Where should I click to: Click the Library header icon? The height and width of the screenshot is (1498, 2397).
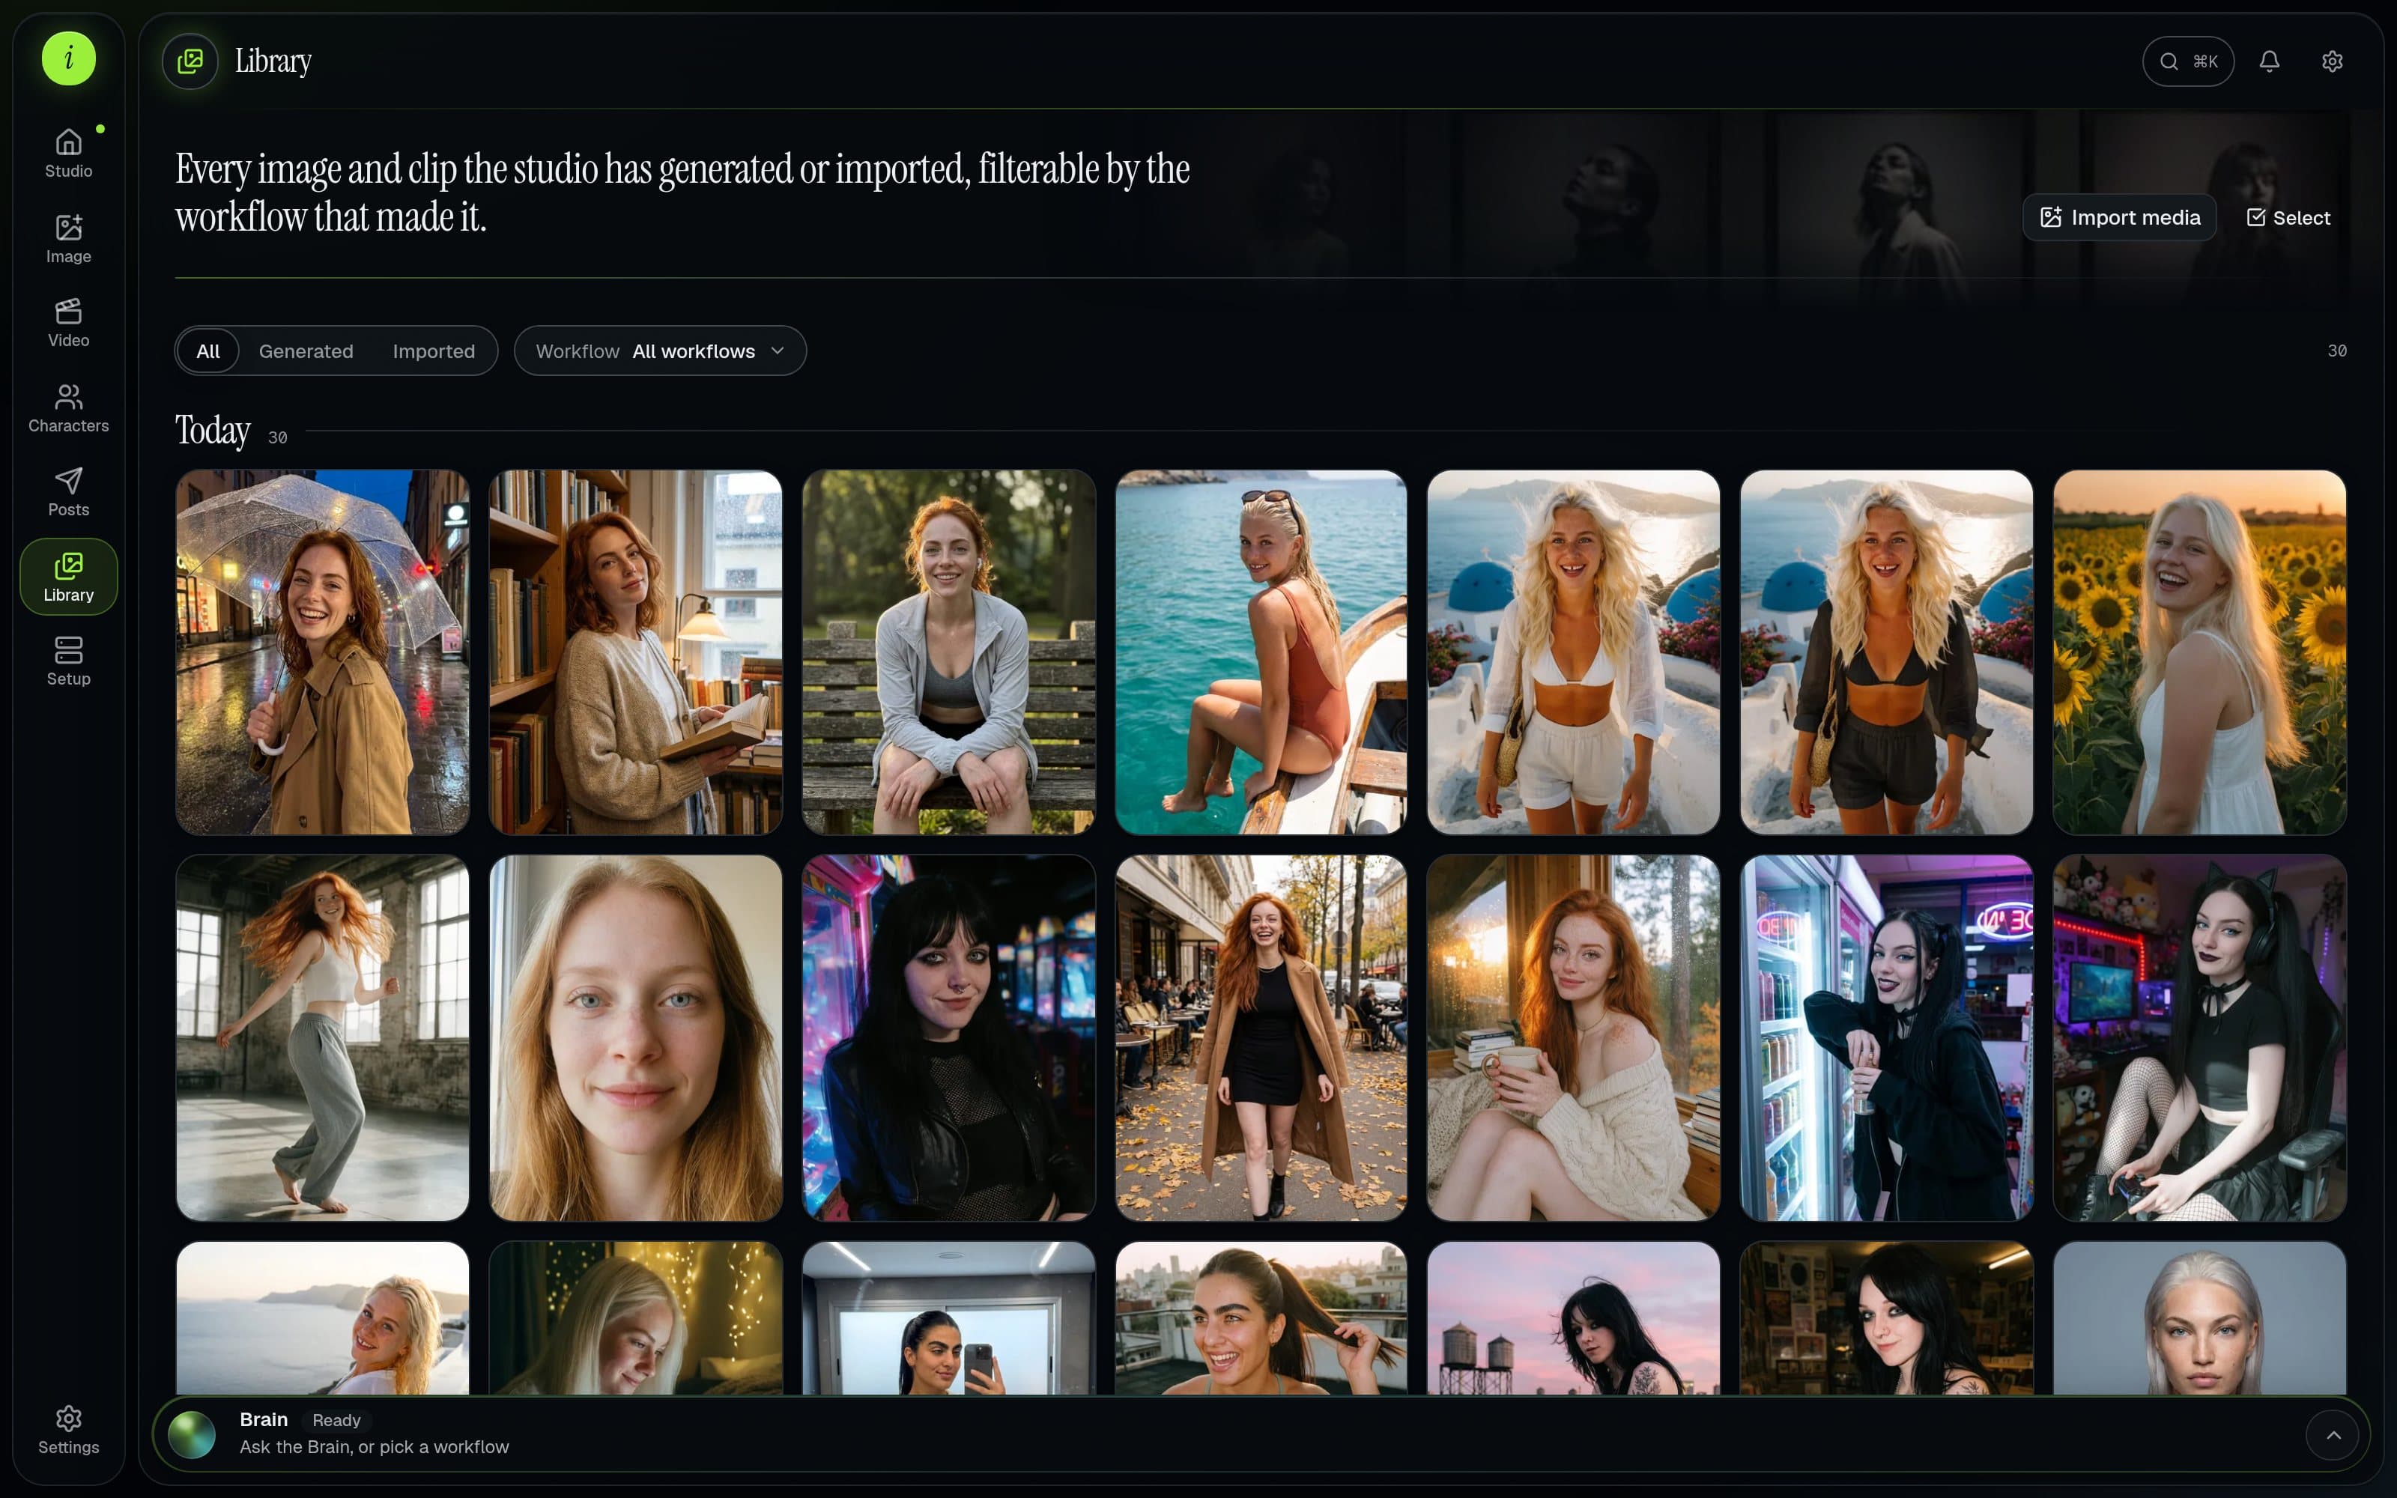[190, 61]
